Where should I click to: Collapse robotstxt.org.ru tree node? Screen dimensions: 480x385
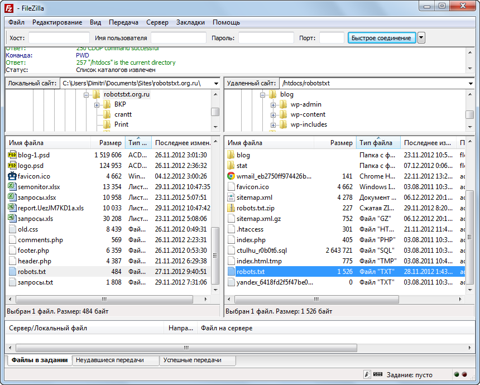tap(87, 95)
